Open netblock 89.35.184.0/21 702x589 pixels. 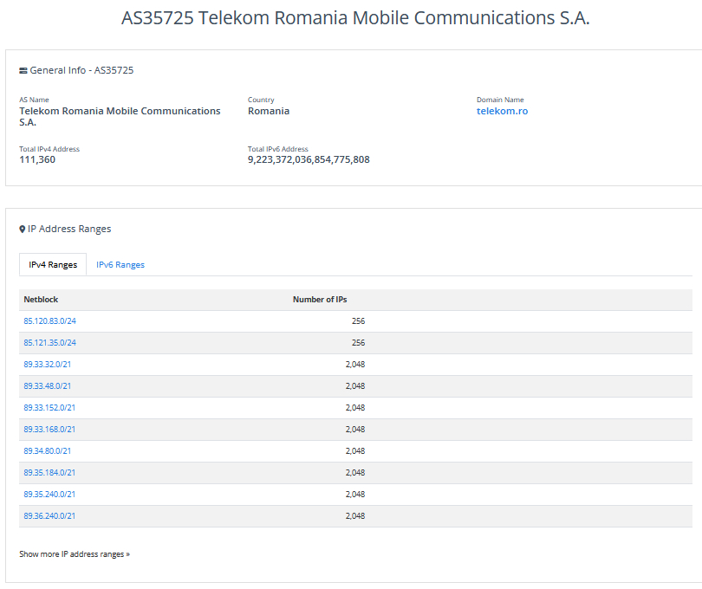tap(49, 473)
